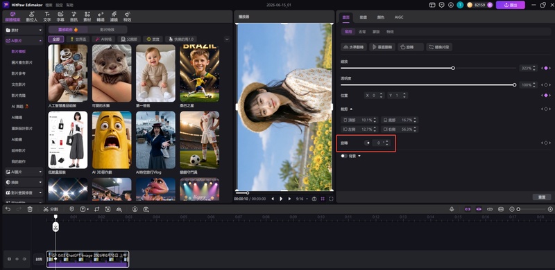Click the fullscreen icon under the player
This screenshot has height=270, width=555.
coord(331,199)
